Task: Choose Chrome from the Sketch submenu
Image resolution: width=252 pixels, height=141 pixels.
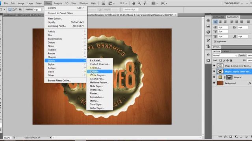Action: [100, 71]
